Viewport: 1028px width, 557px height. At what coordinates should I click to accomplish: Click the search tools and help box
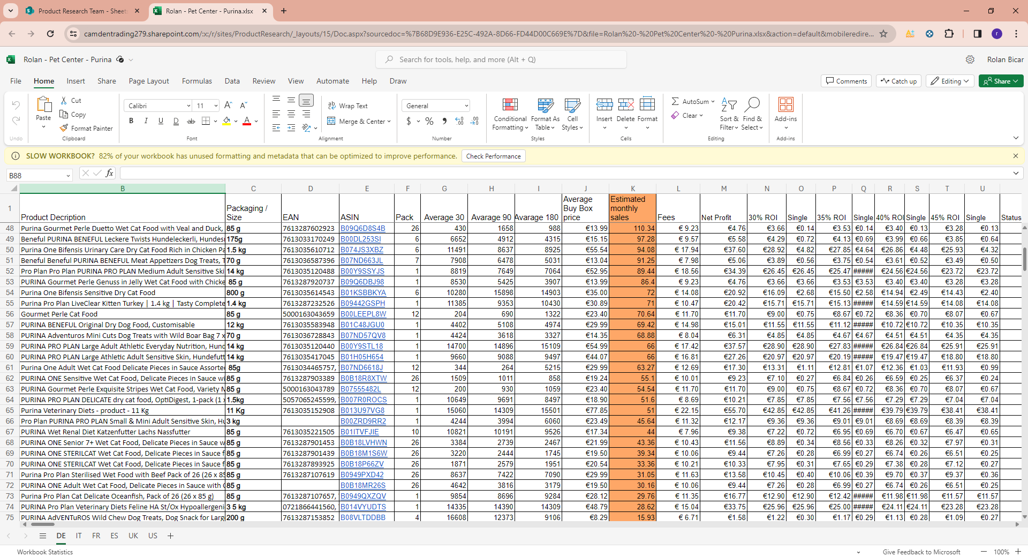[x=501, y=59]
